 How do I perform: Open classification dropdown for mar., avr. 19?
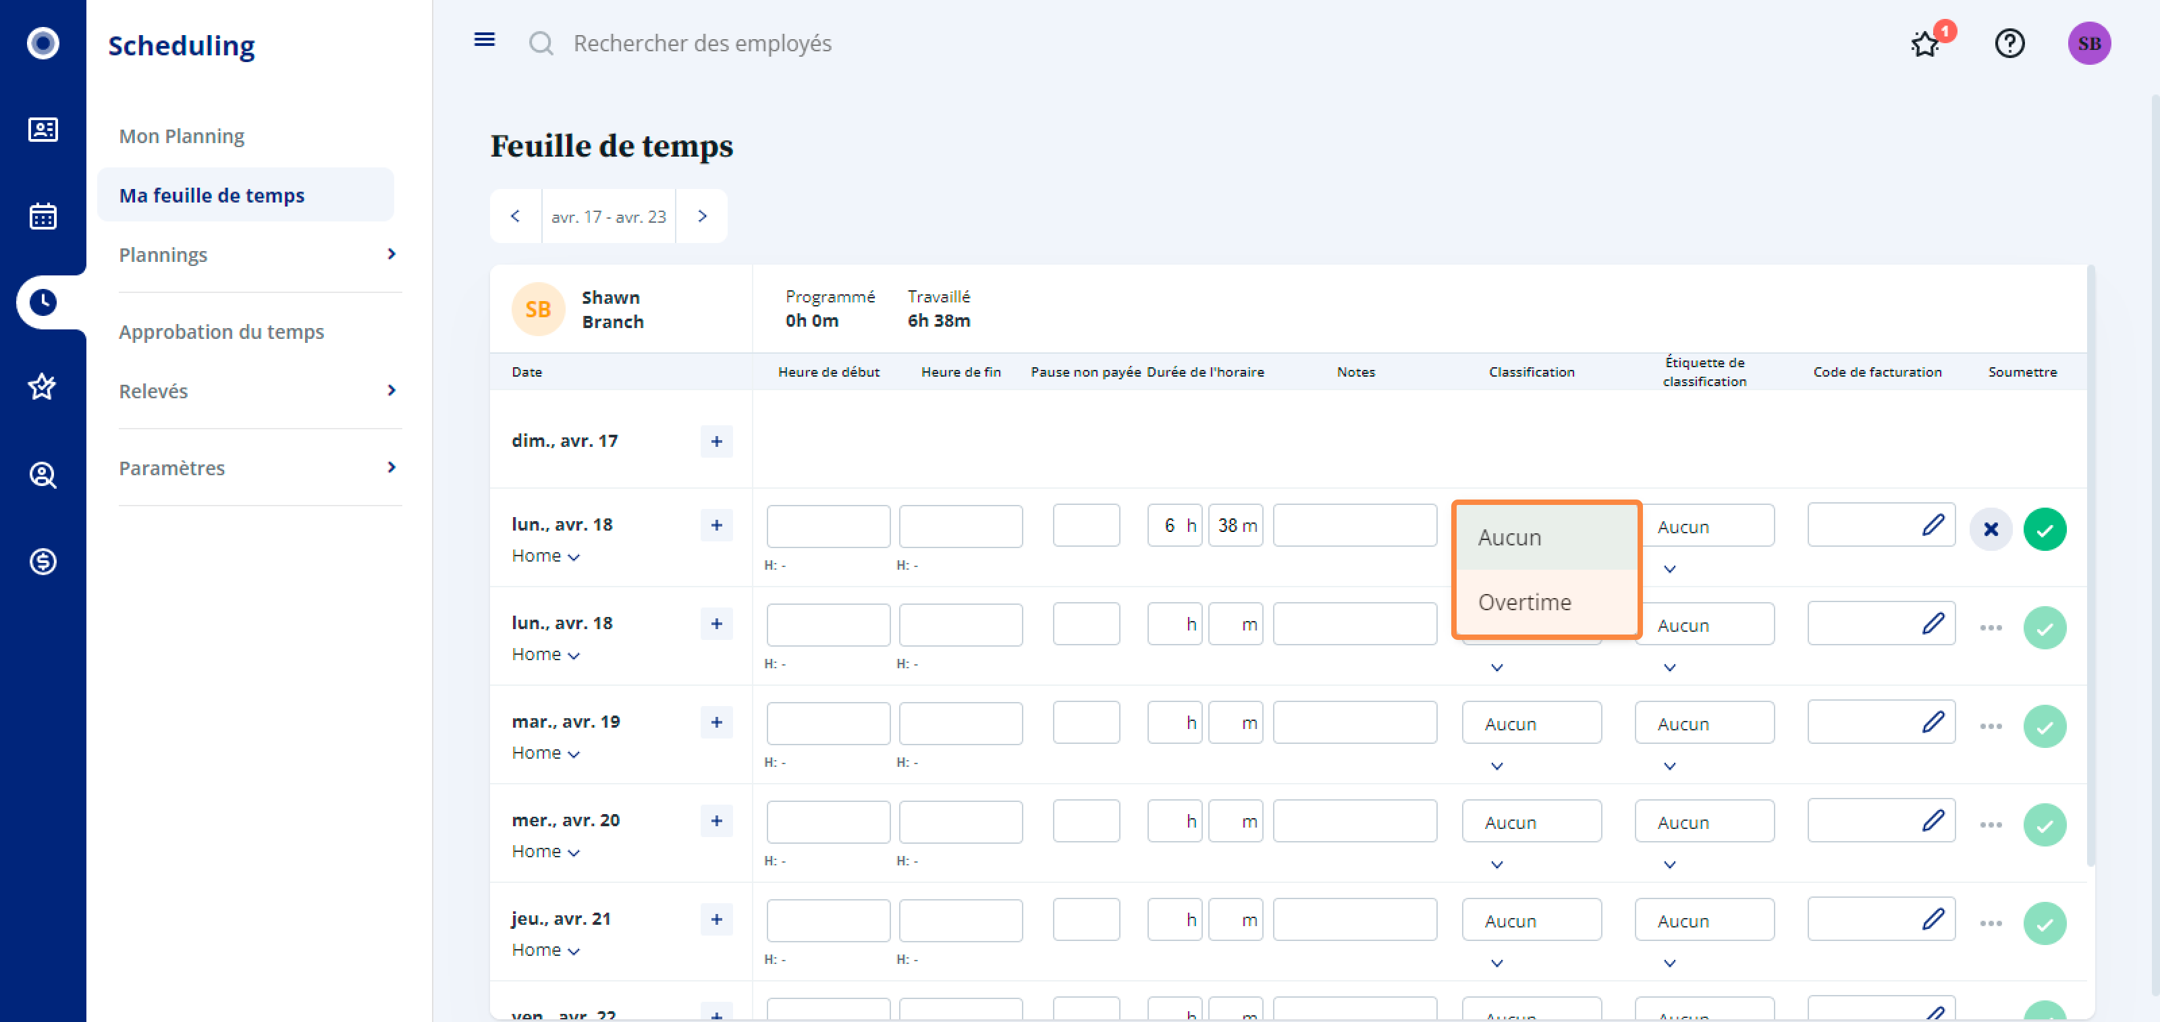1531,723
